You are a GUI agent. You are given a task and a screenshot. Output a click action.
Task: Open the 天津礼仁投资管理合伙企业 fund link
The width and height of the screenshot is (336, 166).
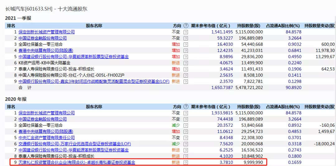click(x=77, y=163)
